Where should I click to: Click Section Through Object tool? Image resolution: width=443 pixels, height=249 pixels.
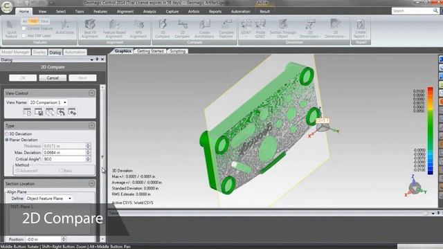(282, 29)
